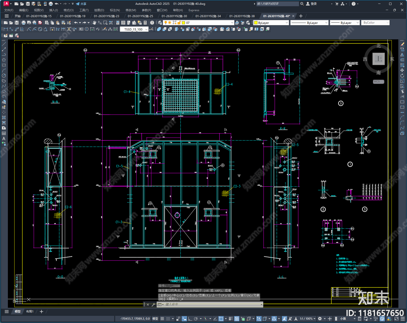
Task: Select the diameter dimension tool
Action: (x=40, y=29)
